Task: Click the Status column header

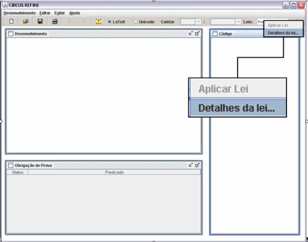Action: click(x=18, y=172)
